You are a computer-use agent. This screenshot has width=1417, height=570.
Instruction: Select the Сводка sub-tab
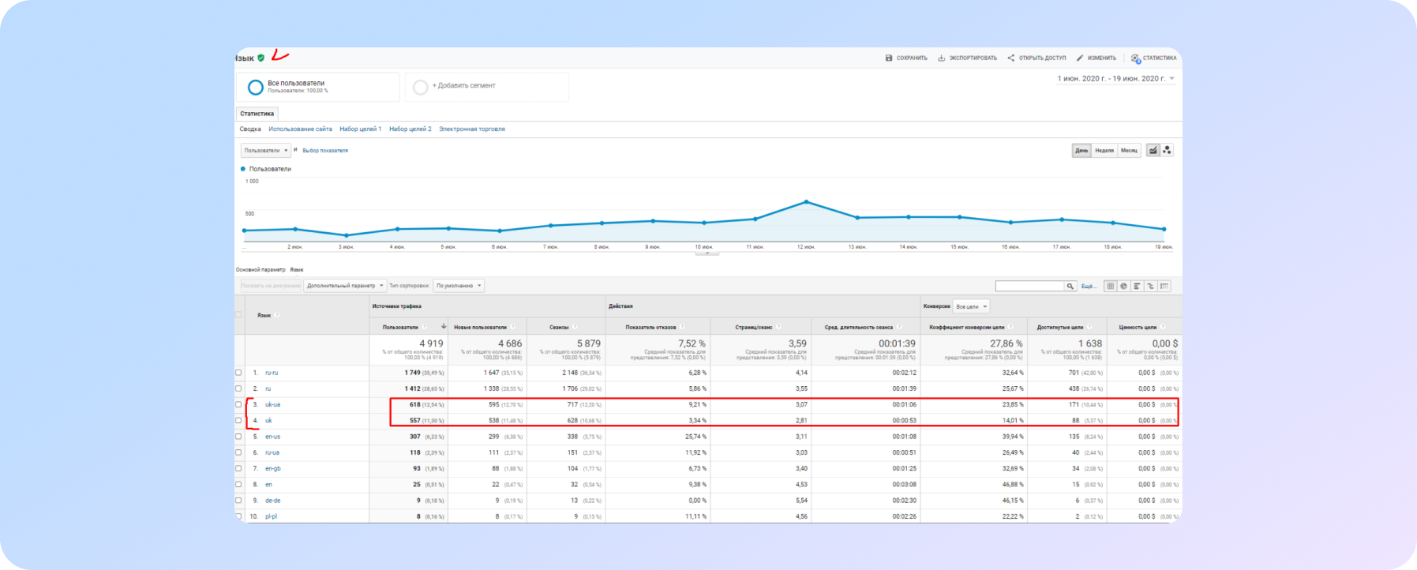[x=250, y=129]
